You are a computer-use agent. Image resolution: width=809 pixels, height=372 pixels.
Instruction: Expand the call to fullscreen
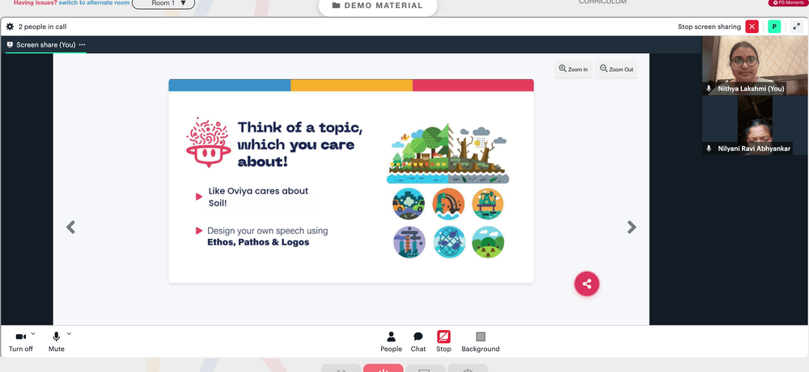point(797,27)
